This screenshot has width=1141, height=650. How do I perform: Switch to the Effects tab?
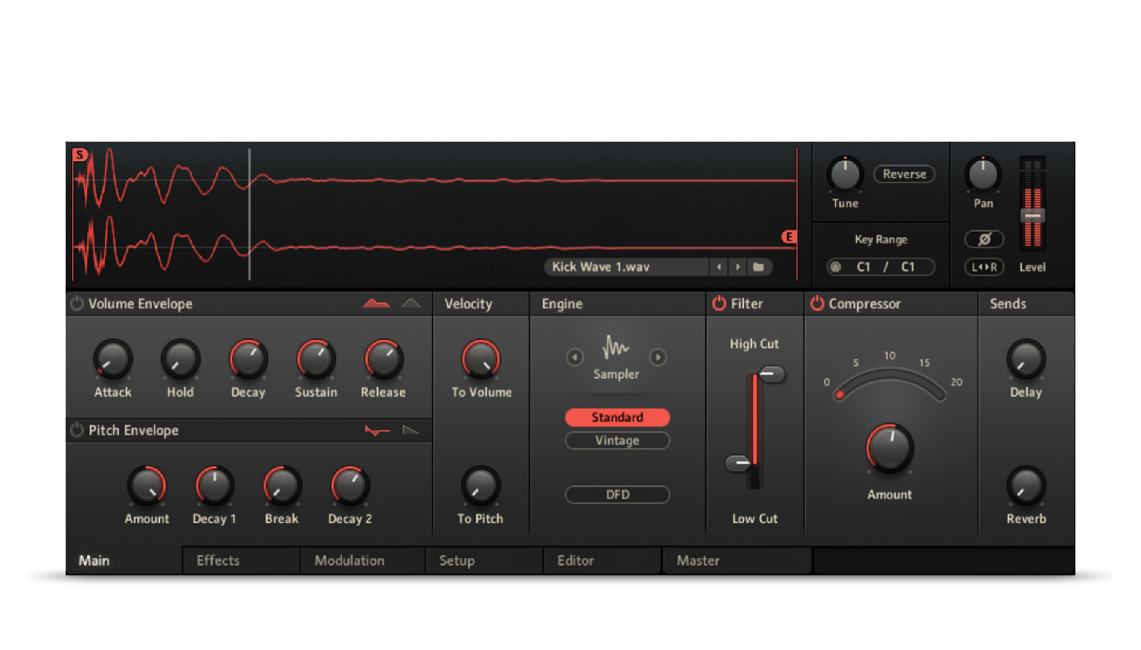(x=218, y=560)
